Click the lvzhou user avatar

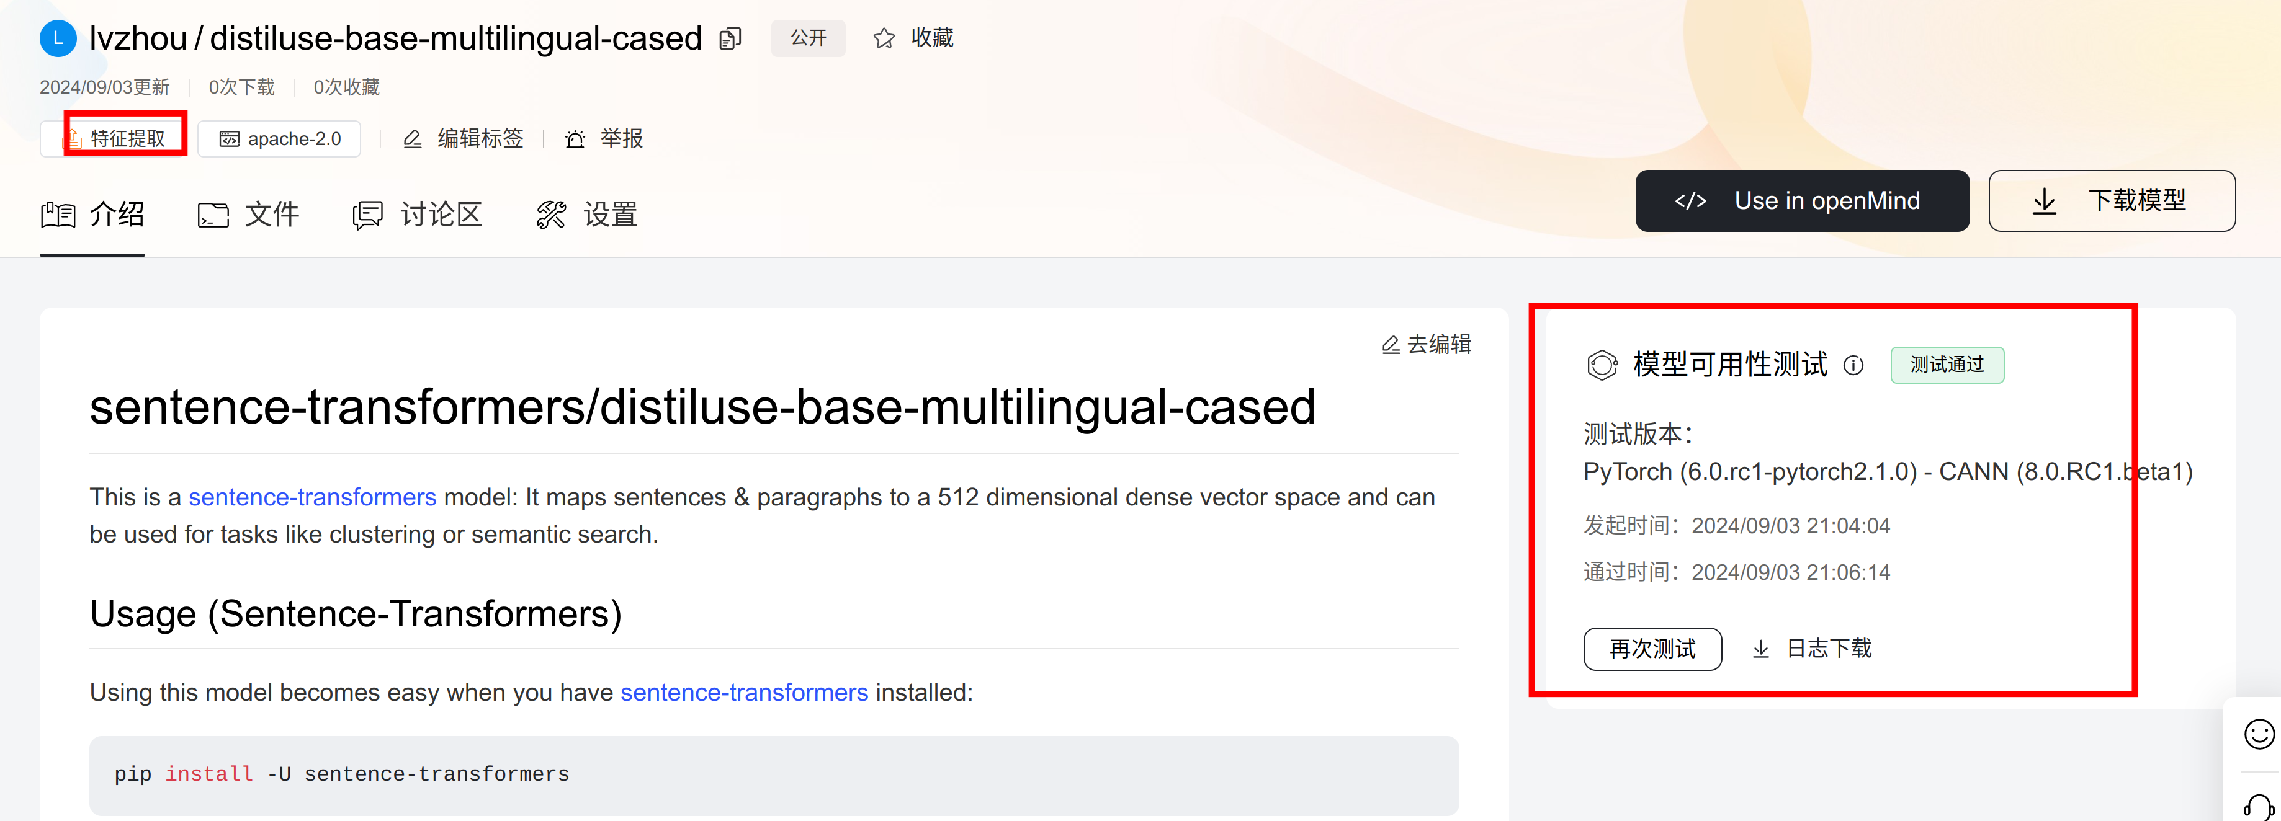tap(58, 39)
